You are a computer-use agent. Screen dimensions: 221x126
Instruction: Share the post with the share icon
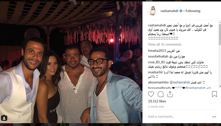click(170, 94)
